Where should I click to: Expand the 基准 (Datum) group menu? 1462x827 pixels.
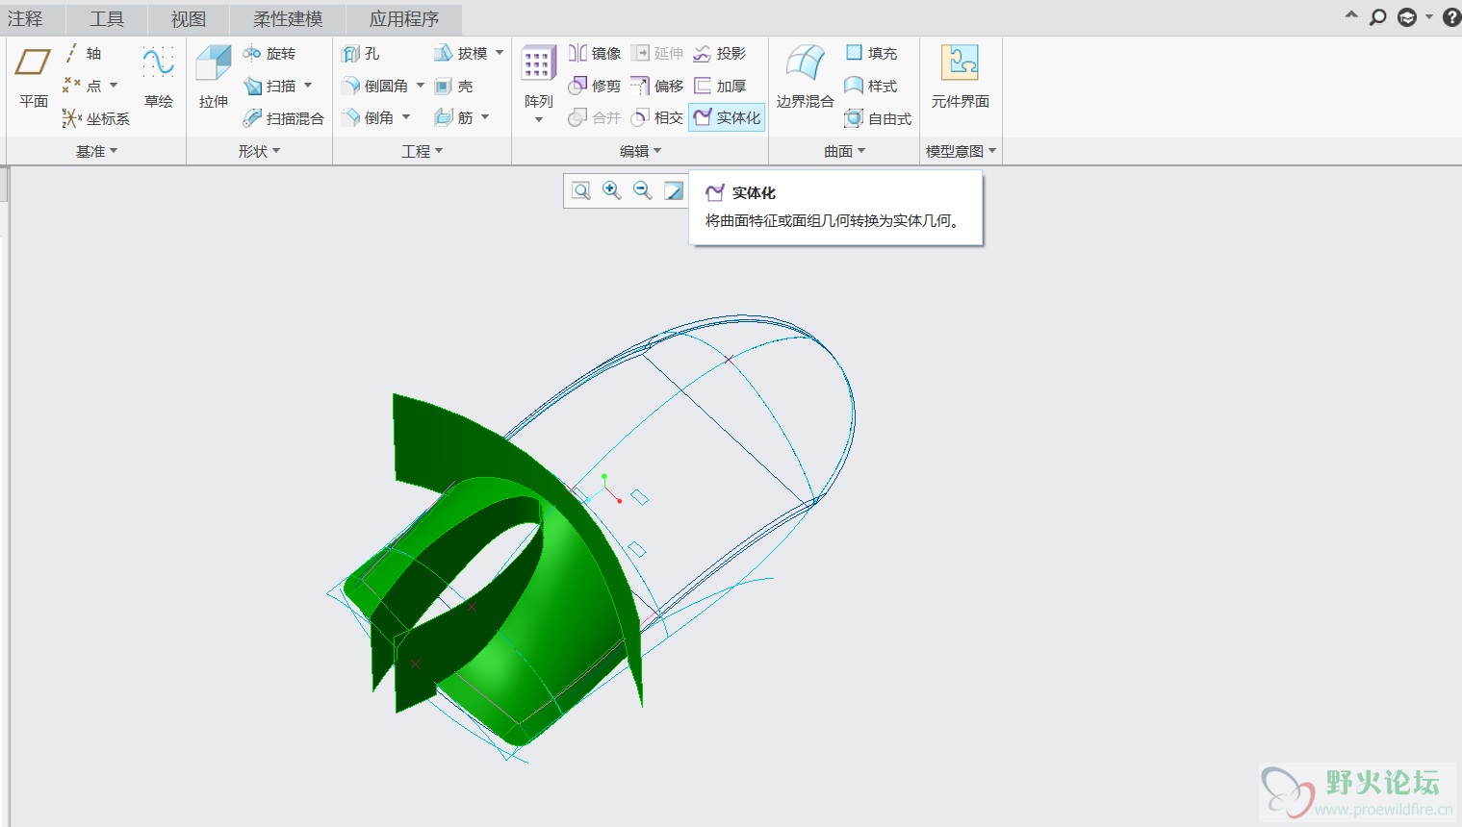tap(96, 151)
